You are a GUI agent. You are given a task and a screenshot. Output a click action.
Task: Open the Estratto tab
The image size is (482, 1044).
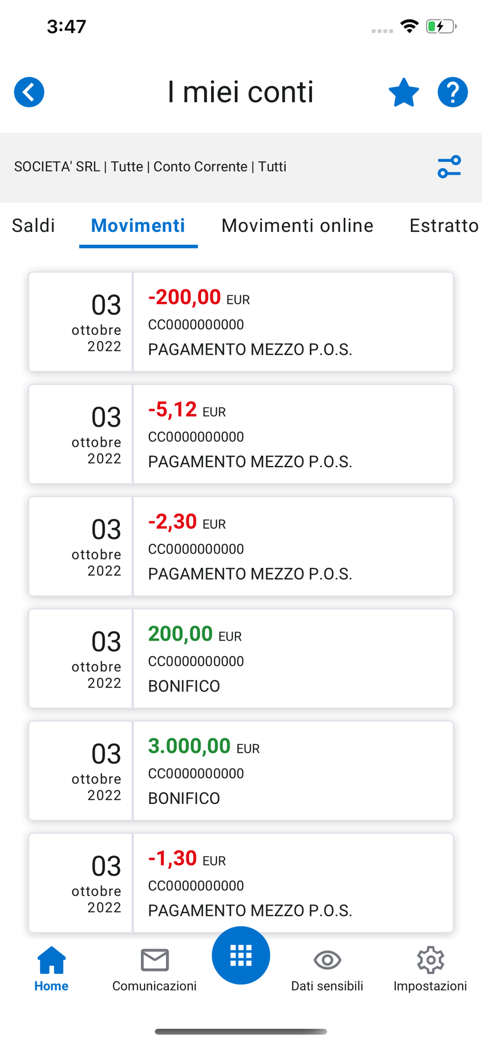tap(443, 226)
